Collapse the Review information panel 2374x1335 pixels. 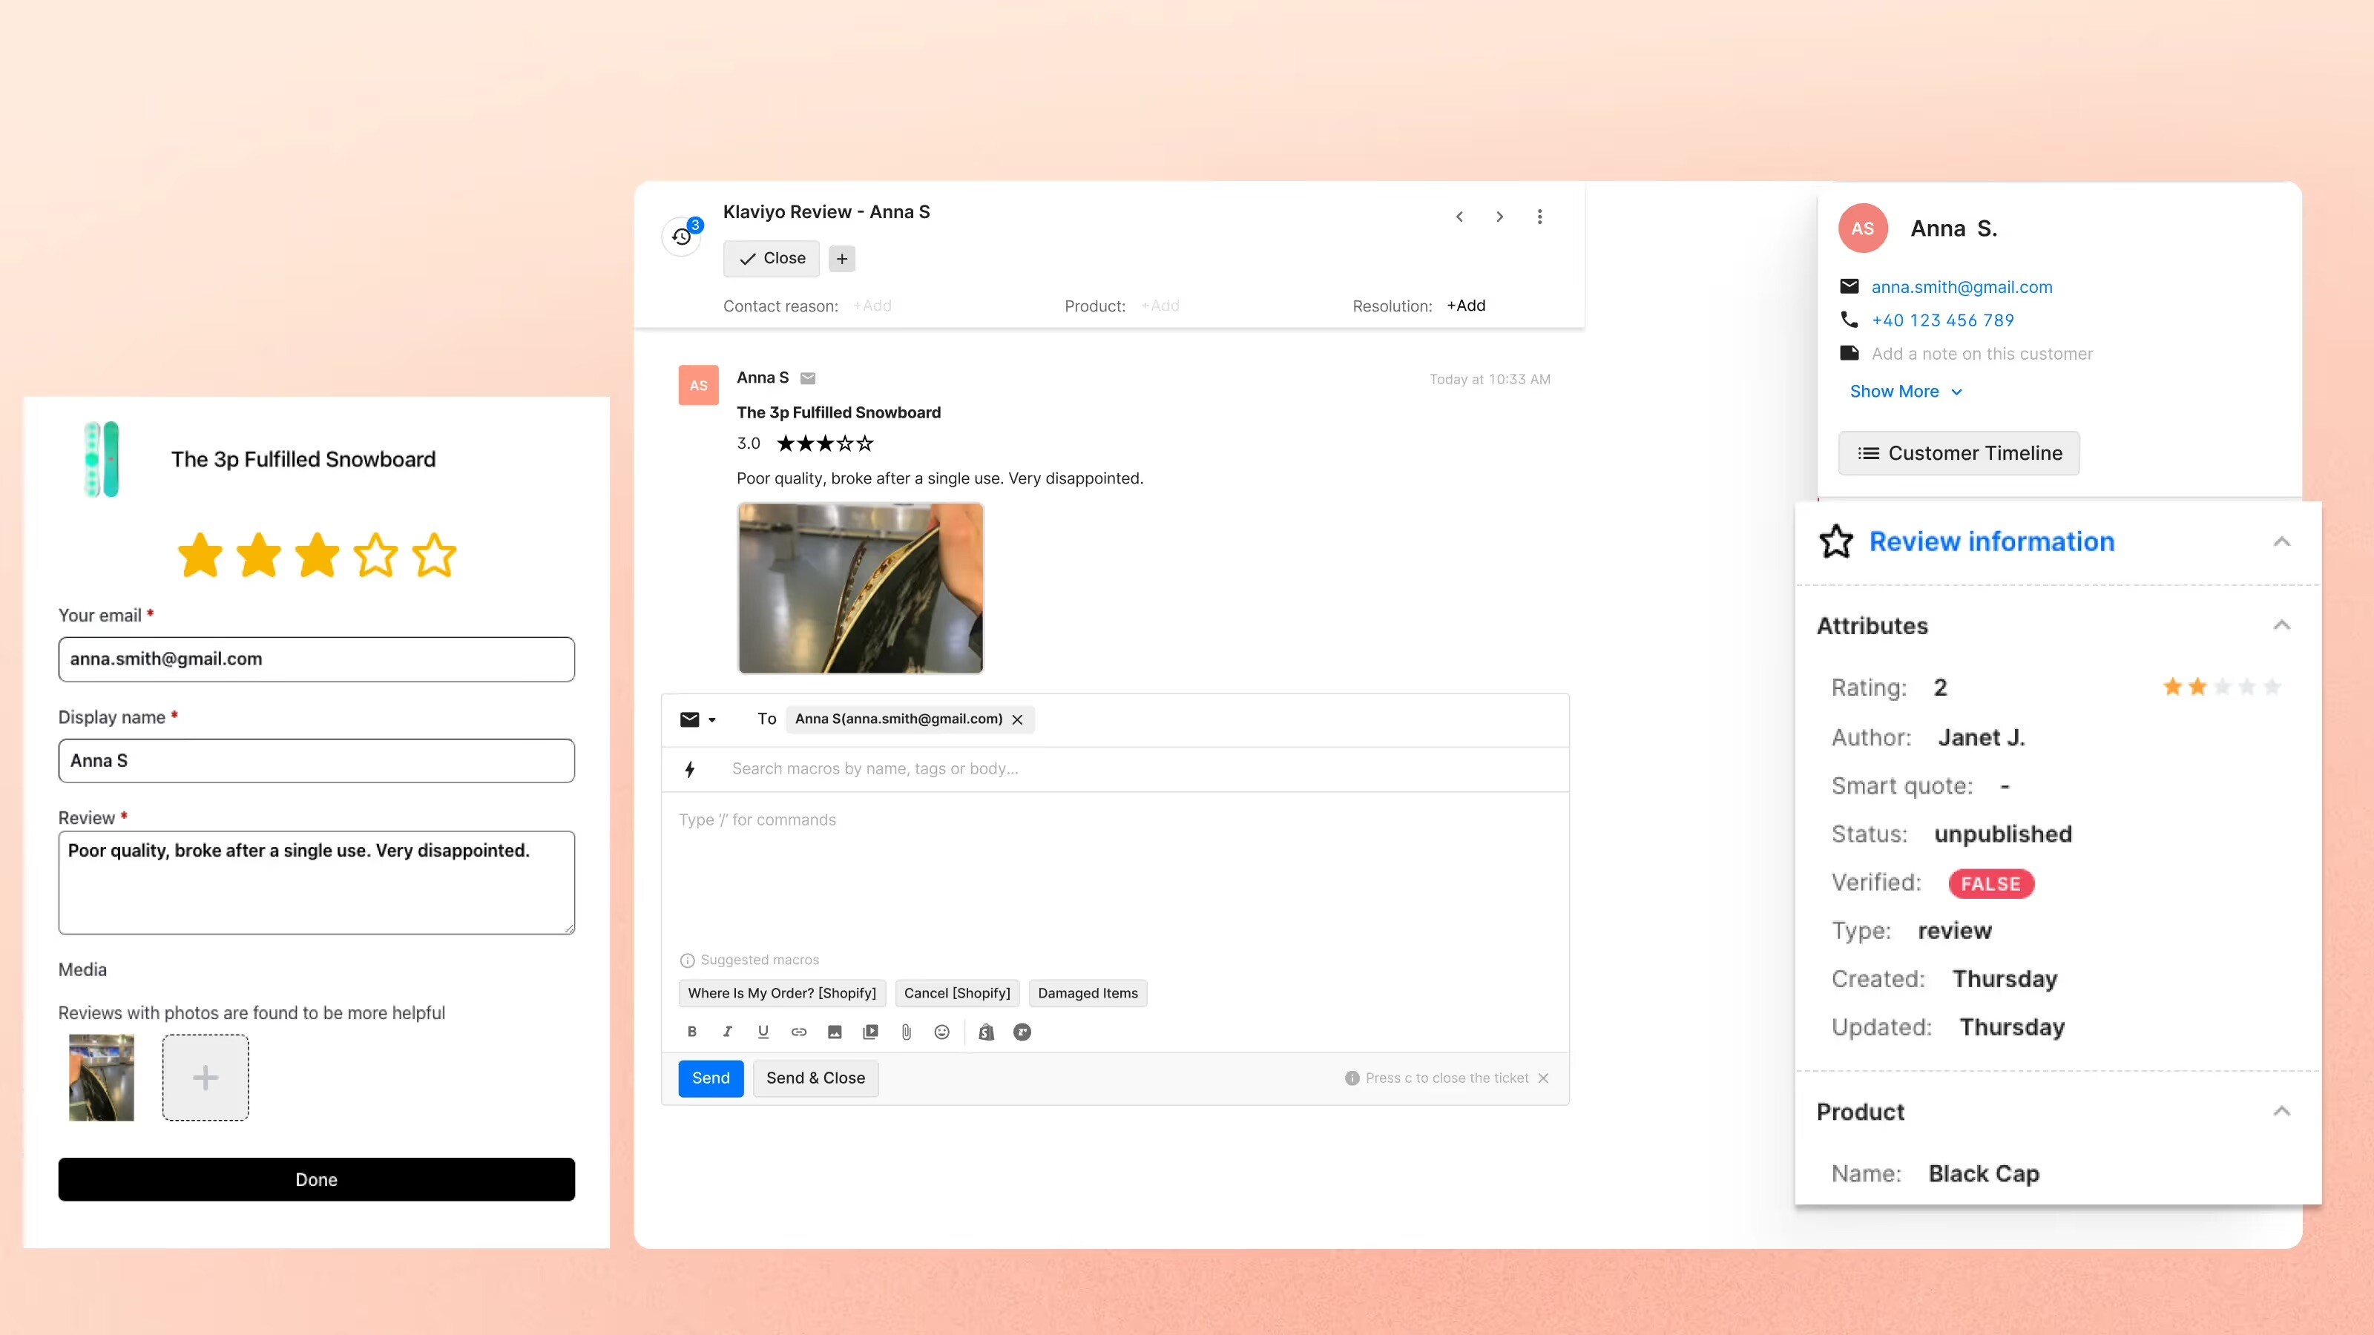tap(2281, 541)
